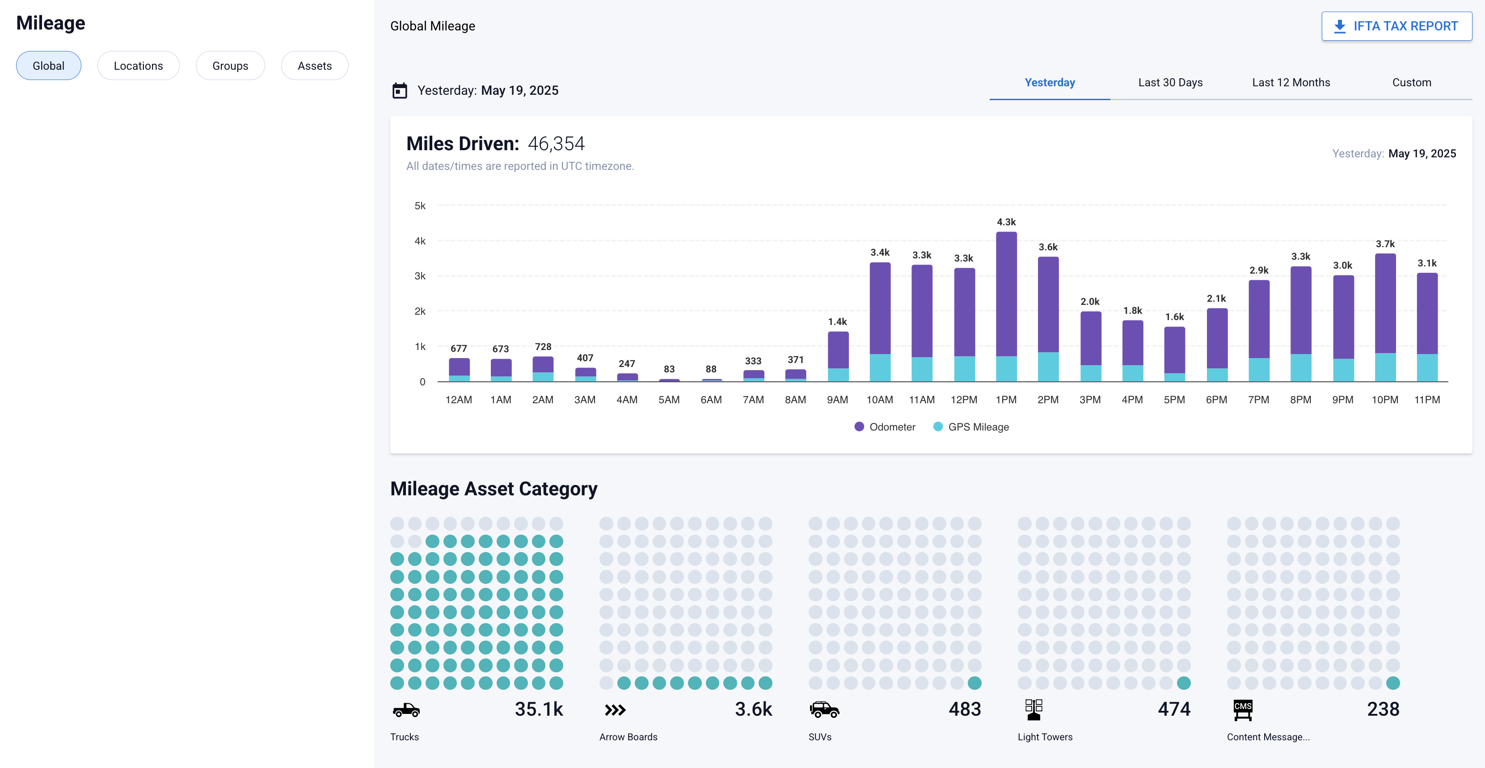Viewport: 1485px width, 768px height.
Task: Switch to the Last 30 Days tab
Action: (x=1170, y=82)
